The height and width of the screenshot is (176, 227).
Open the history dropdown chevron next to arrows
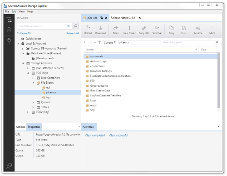pos(95,42)
